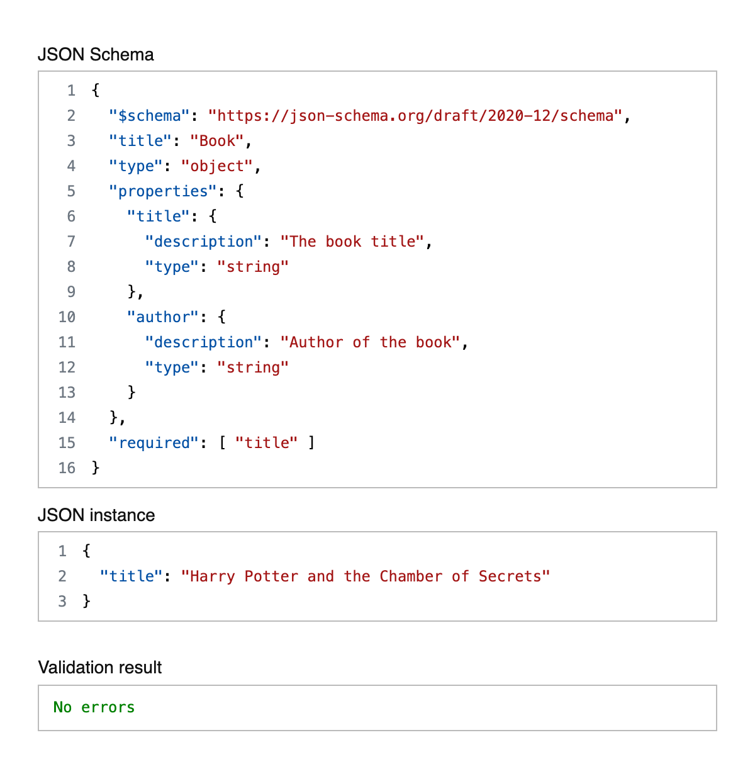Click the "No errors" validation message
This screenshot has height=774, width=755.
point(94,707)
